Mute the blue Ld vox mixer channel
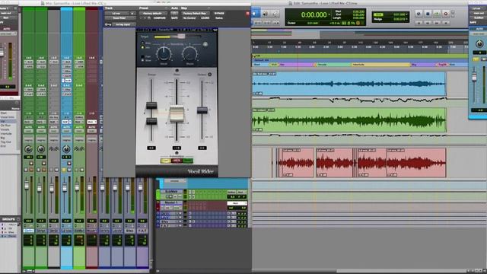 click(x=69, y=170)
